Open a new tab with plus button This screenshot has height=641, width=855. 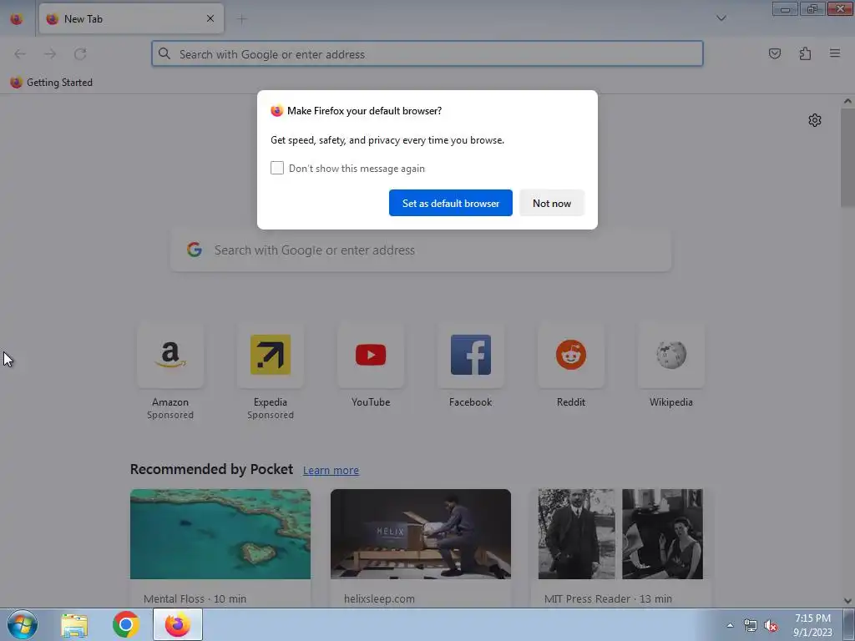click(241, 19)
